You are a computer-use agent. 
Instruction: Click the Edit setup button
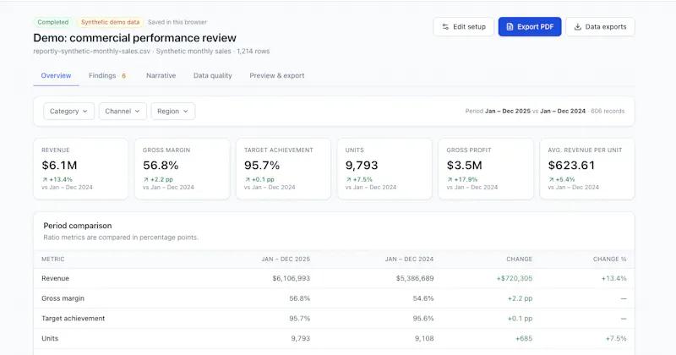(463, 27)
